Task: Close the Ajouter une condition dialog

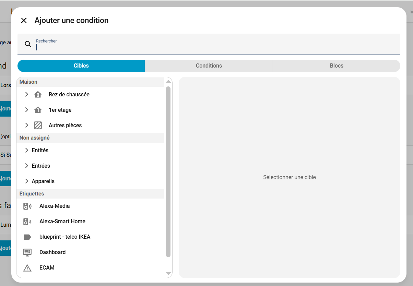Action: (x=24, y=21)
